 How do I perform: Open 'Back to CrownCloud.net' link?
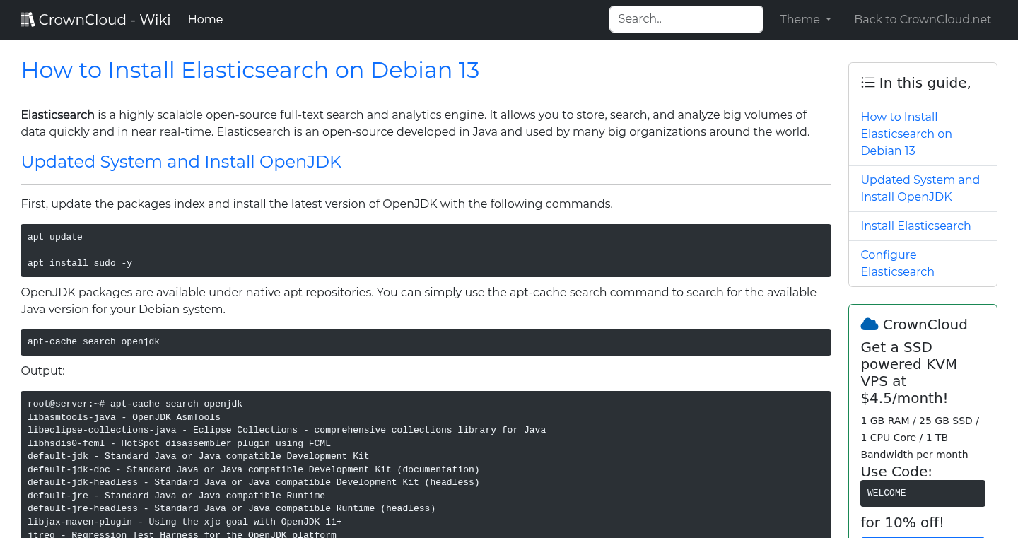[x=923, y=19]
